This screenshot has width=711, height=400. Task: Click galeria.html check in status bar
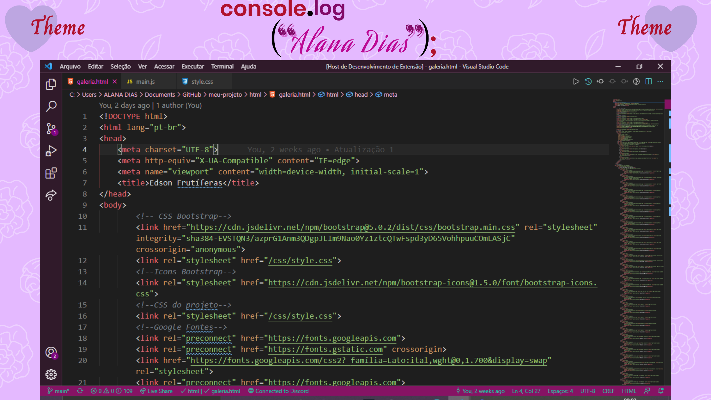point(222,391)
